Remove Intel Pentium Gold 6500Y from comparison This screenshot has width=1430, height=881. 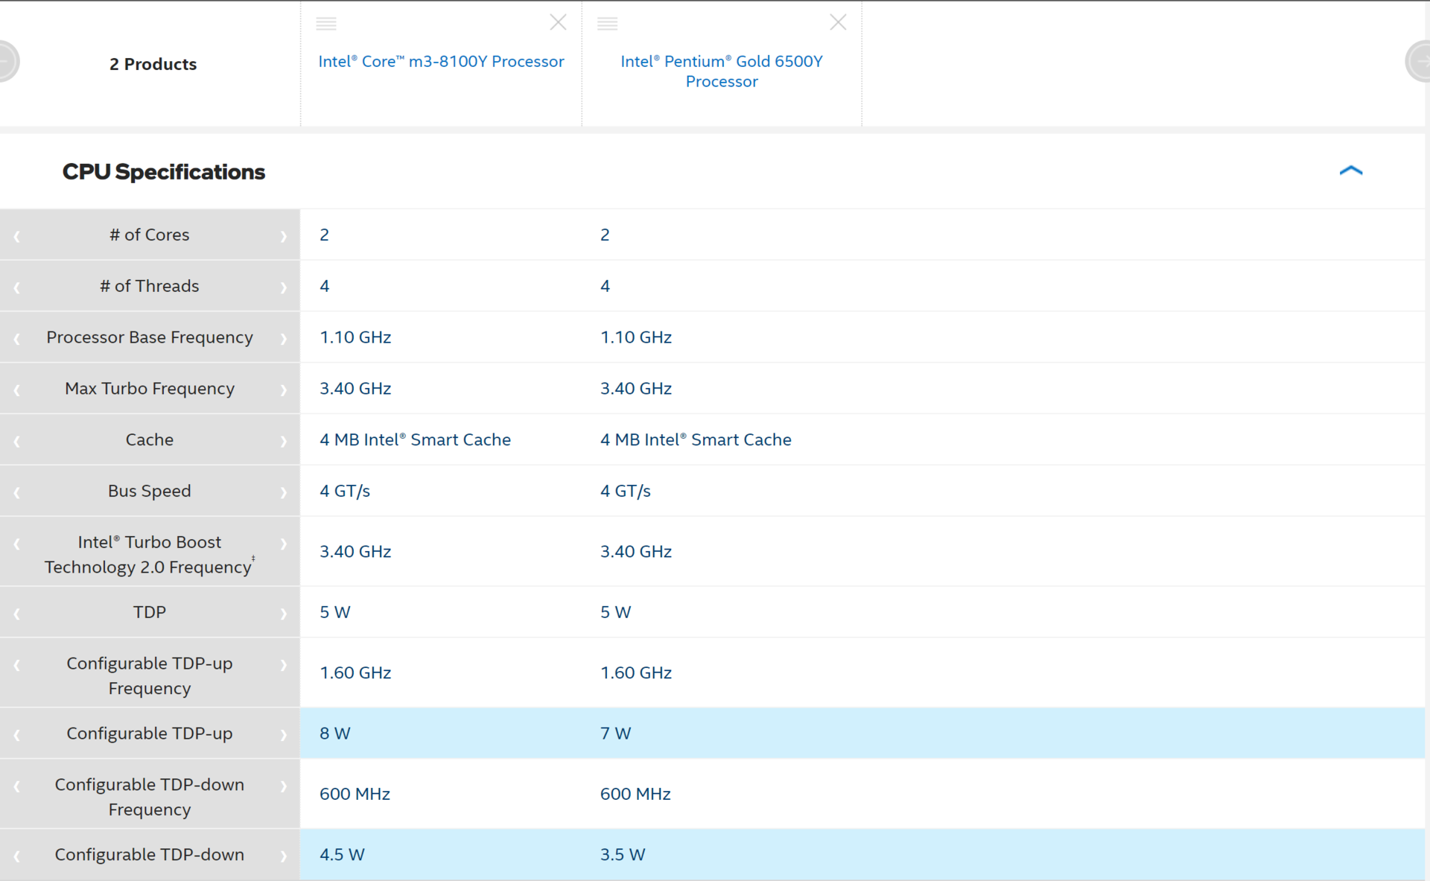click(x=838, y=22)
